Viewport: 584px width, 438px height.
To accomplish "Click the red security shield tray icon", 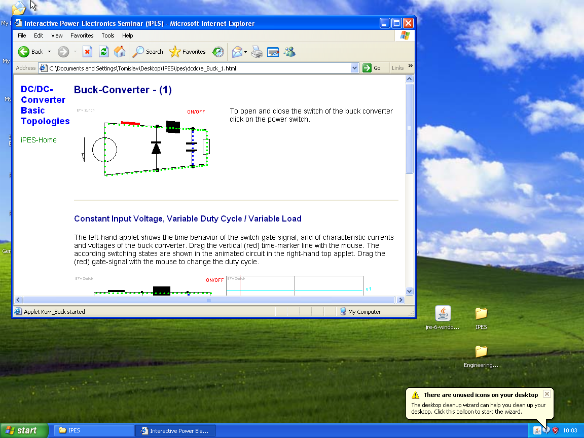I will [x=555, y=430].
